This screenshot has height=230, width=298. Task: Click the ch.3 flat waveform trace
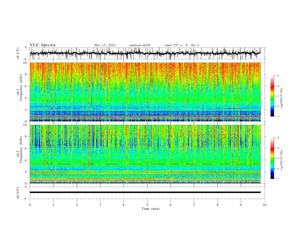[145, 192]
